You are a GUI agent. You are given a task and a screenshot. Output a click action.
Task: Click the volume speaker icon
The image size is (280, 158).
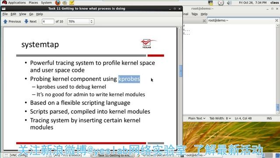pos(229,3)
